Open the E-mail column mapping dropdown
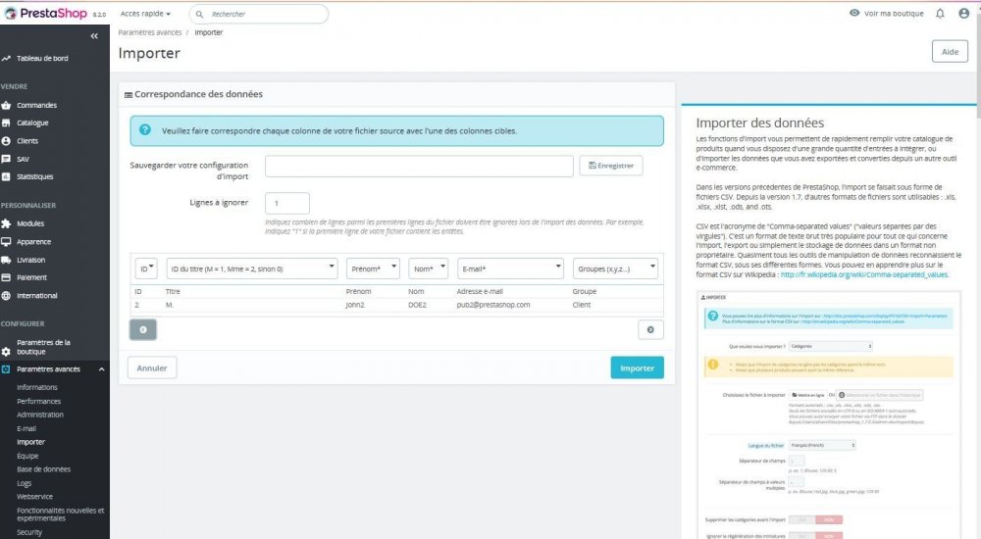The image size is (981, 539). (510, 269)
